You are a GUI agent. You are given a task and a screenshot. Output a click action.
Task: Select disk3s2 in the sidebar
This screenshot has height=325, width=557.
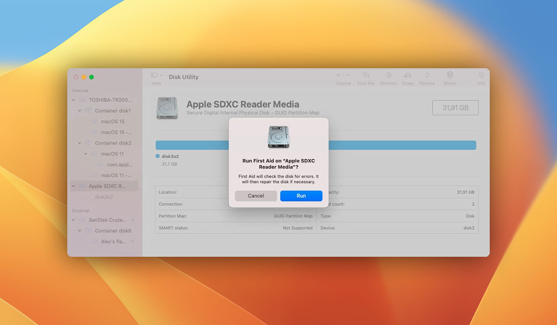pos(104,197)
